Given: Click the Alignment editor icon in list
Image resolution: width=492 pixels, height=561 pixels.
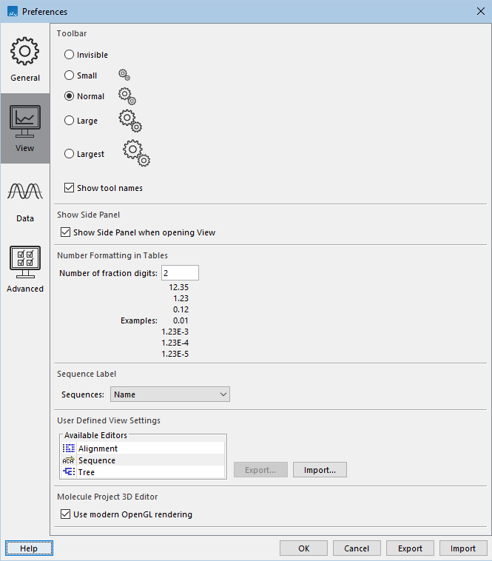Looking at the screenshot, I should click(x=69, y=449).
